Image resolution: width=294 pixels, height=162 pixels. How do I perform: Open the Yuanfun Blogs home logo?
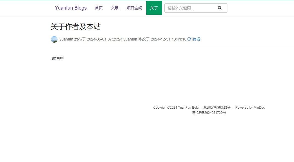click(x=71, y=8)
